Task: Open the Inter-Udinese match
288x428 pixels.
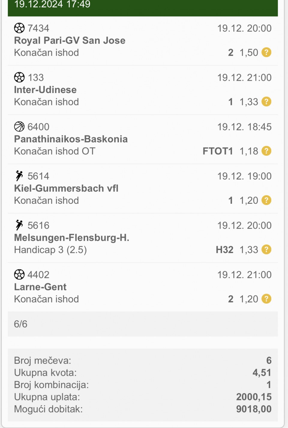Action: click(x=45, y=89)
